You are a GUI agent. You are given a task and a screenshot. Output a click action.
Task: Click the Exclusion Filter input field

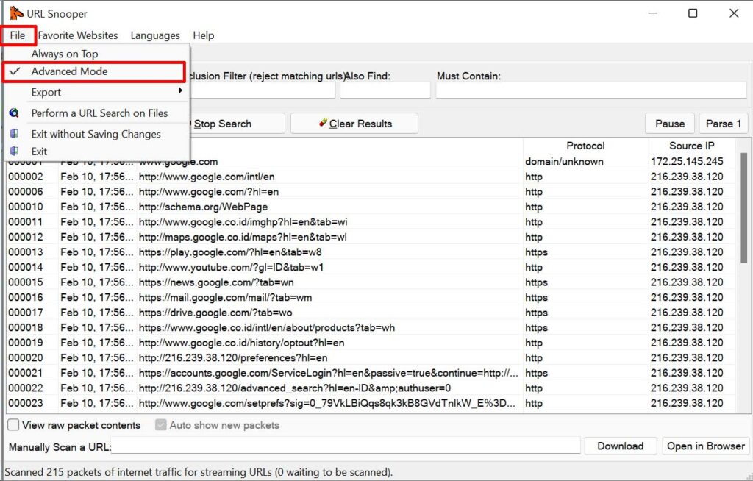tap(263, 90)
